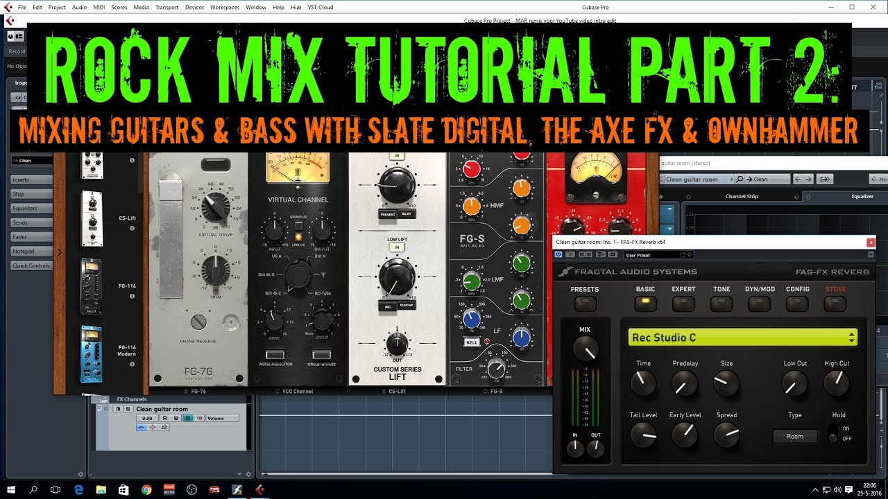The image size is (888, 499).
Task: Toggle the reverb Hold switch
Action: tap(832, 434)
